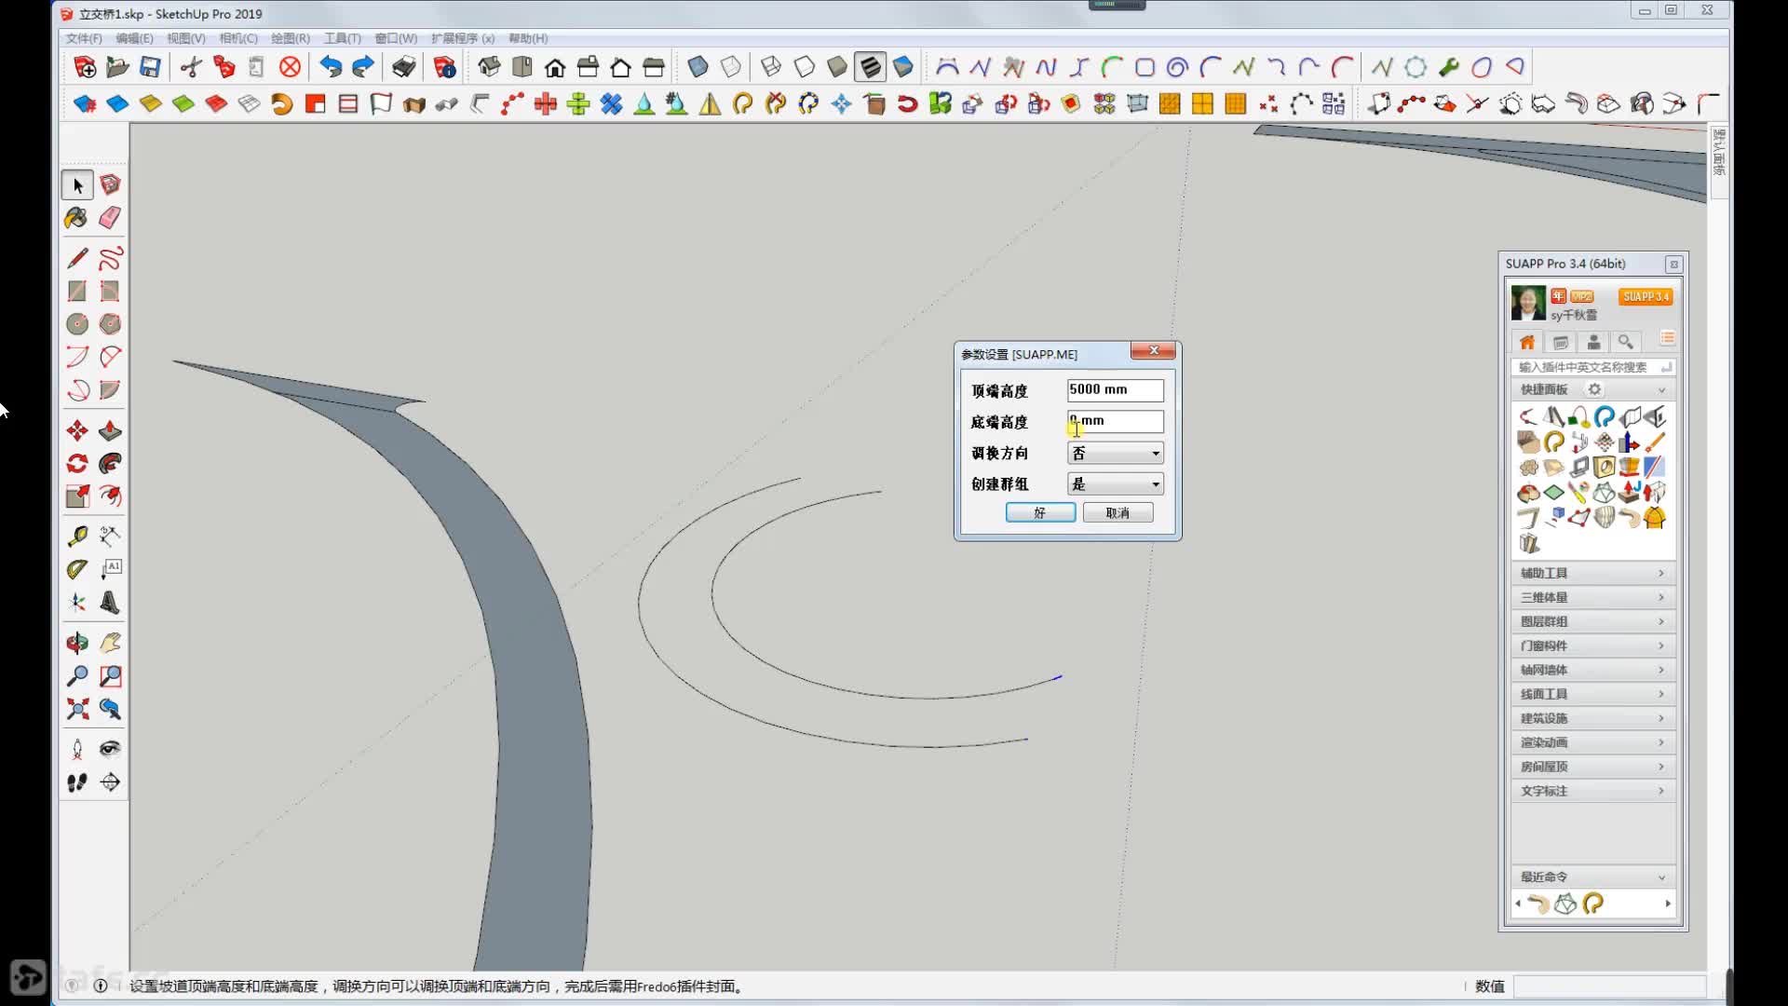Open 扩展程序 menu
Image resolution: width=1788 pixels, height=1006 pixels.
pyautogui.click(x=463, y=38)
